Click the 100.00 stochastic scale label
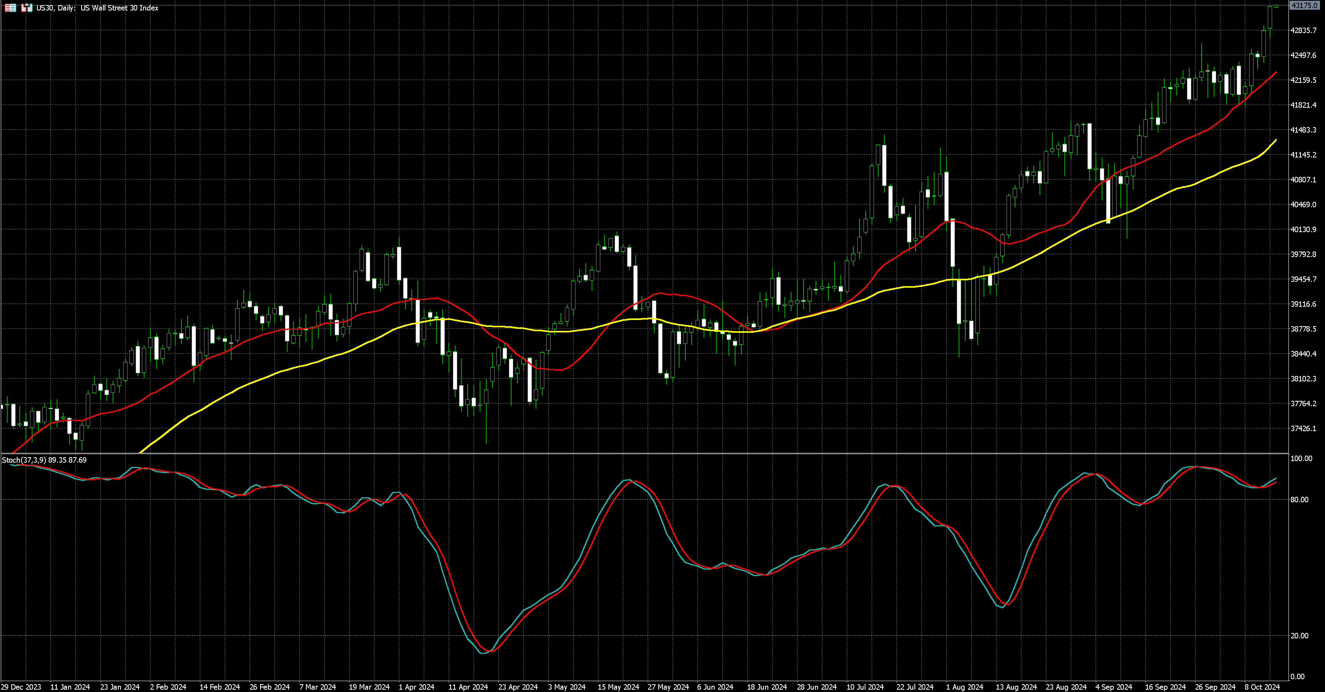Viewport: 1325px width, 692px height. 1302,458
